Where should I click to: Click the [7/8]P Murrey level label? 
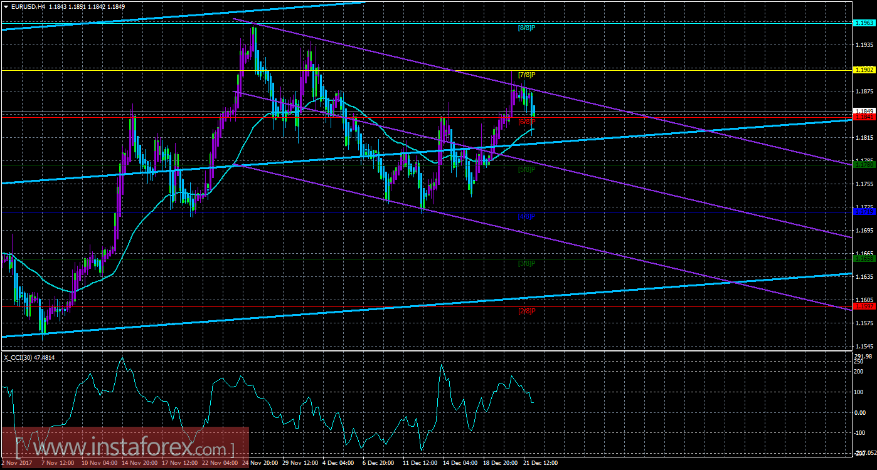pos(526,75)
